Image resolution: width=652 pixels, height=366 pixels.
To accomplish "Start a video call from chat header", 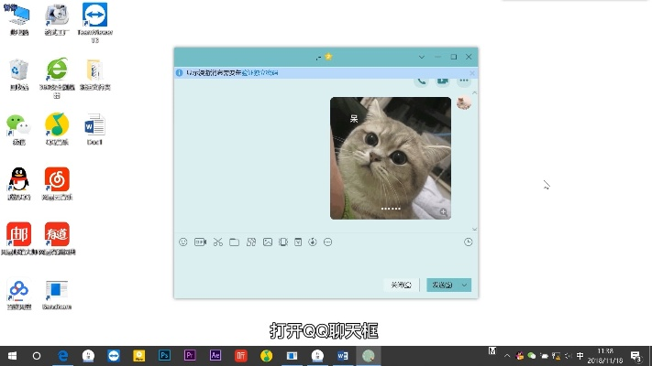I will point(442,81).
